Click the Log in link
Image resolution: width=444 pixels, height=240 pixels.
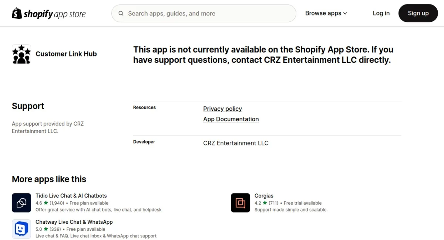pyautogui.click(x=381, y=13)
